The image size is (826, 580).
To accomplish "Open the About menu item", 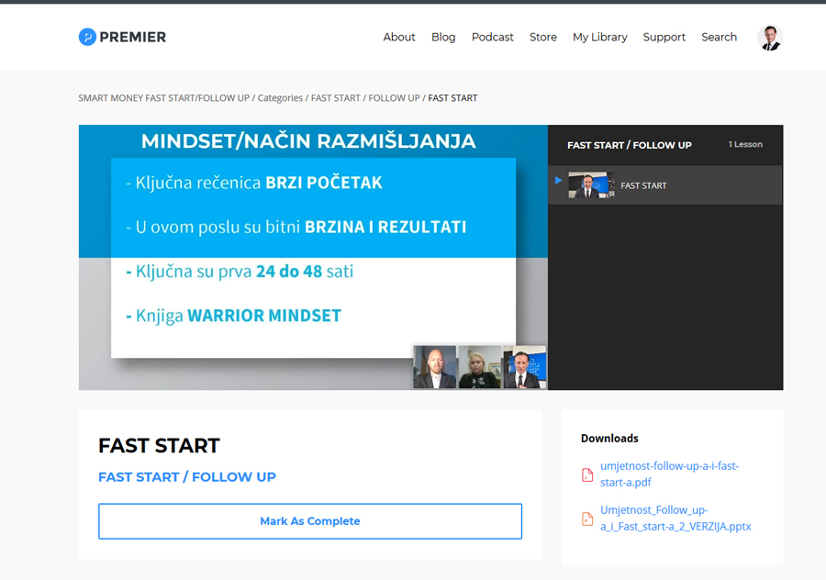I will click(399, 38).
